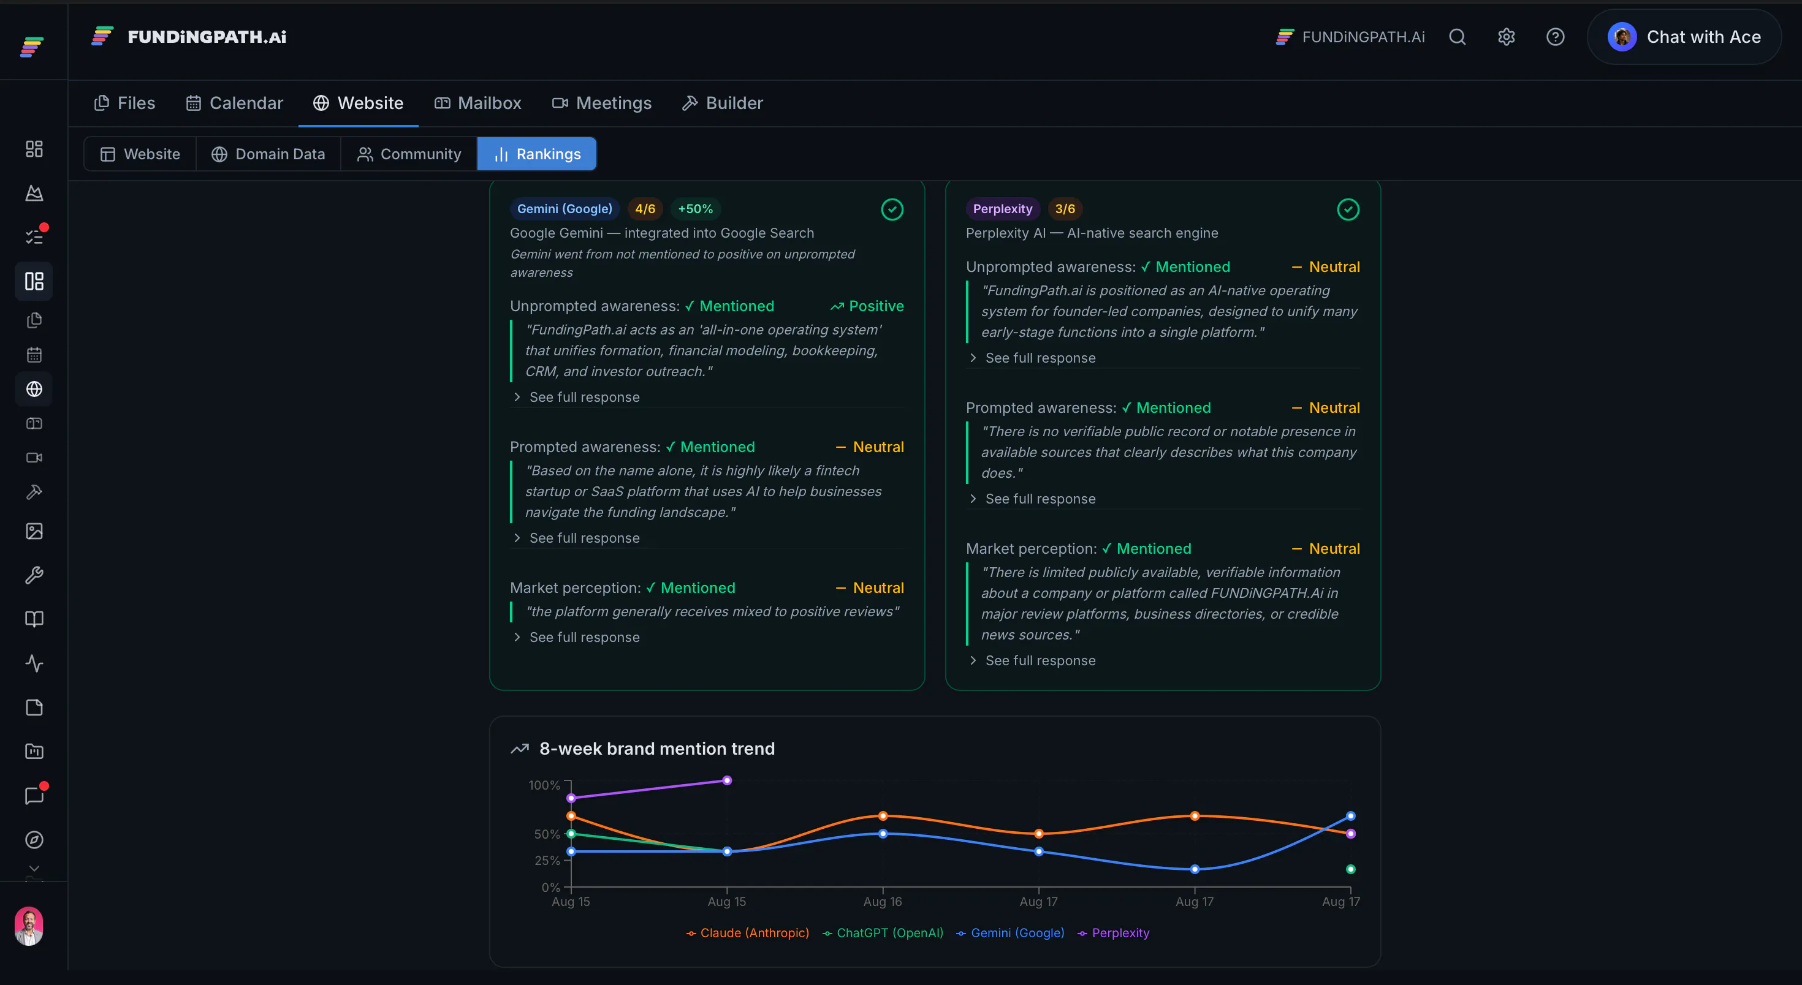Open help via the question mark icon

pyautogui.click(x=1555, y=37)
